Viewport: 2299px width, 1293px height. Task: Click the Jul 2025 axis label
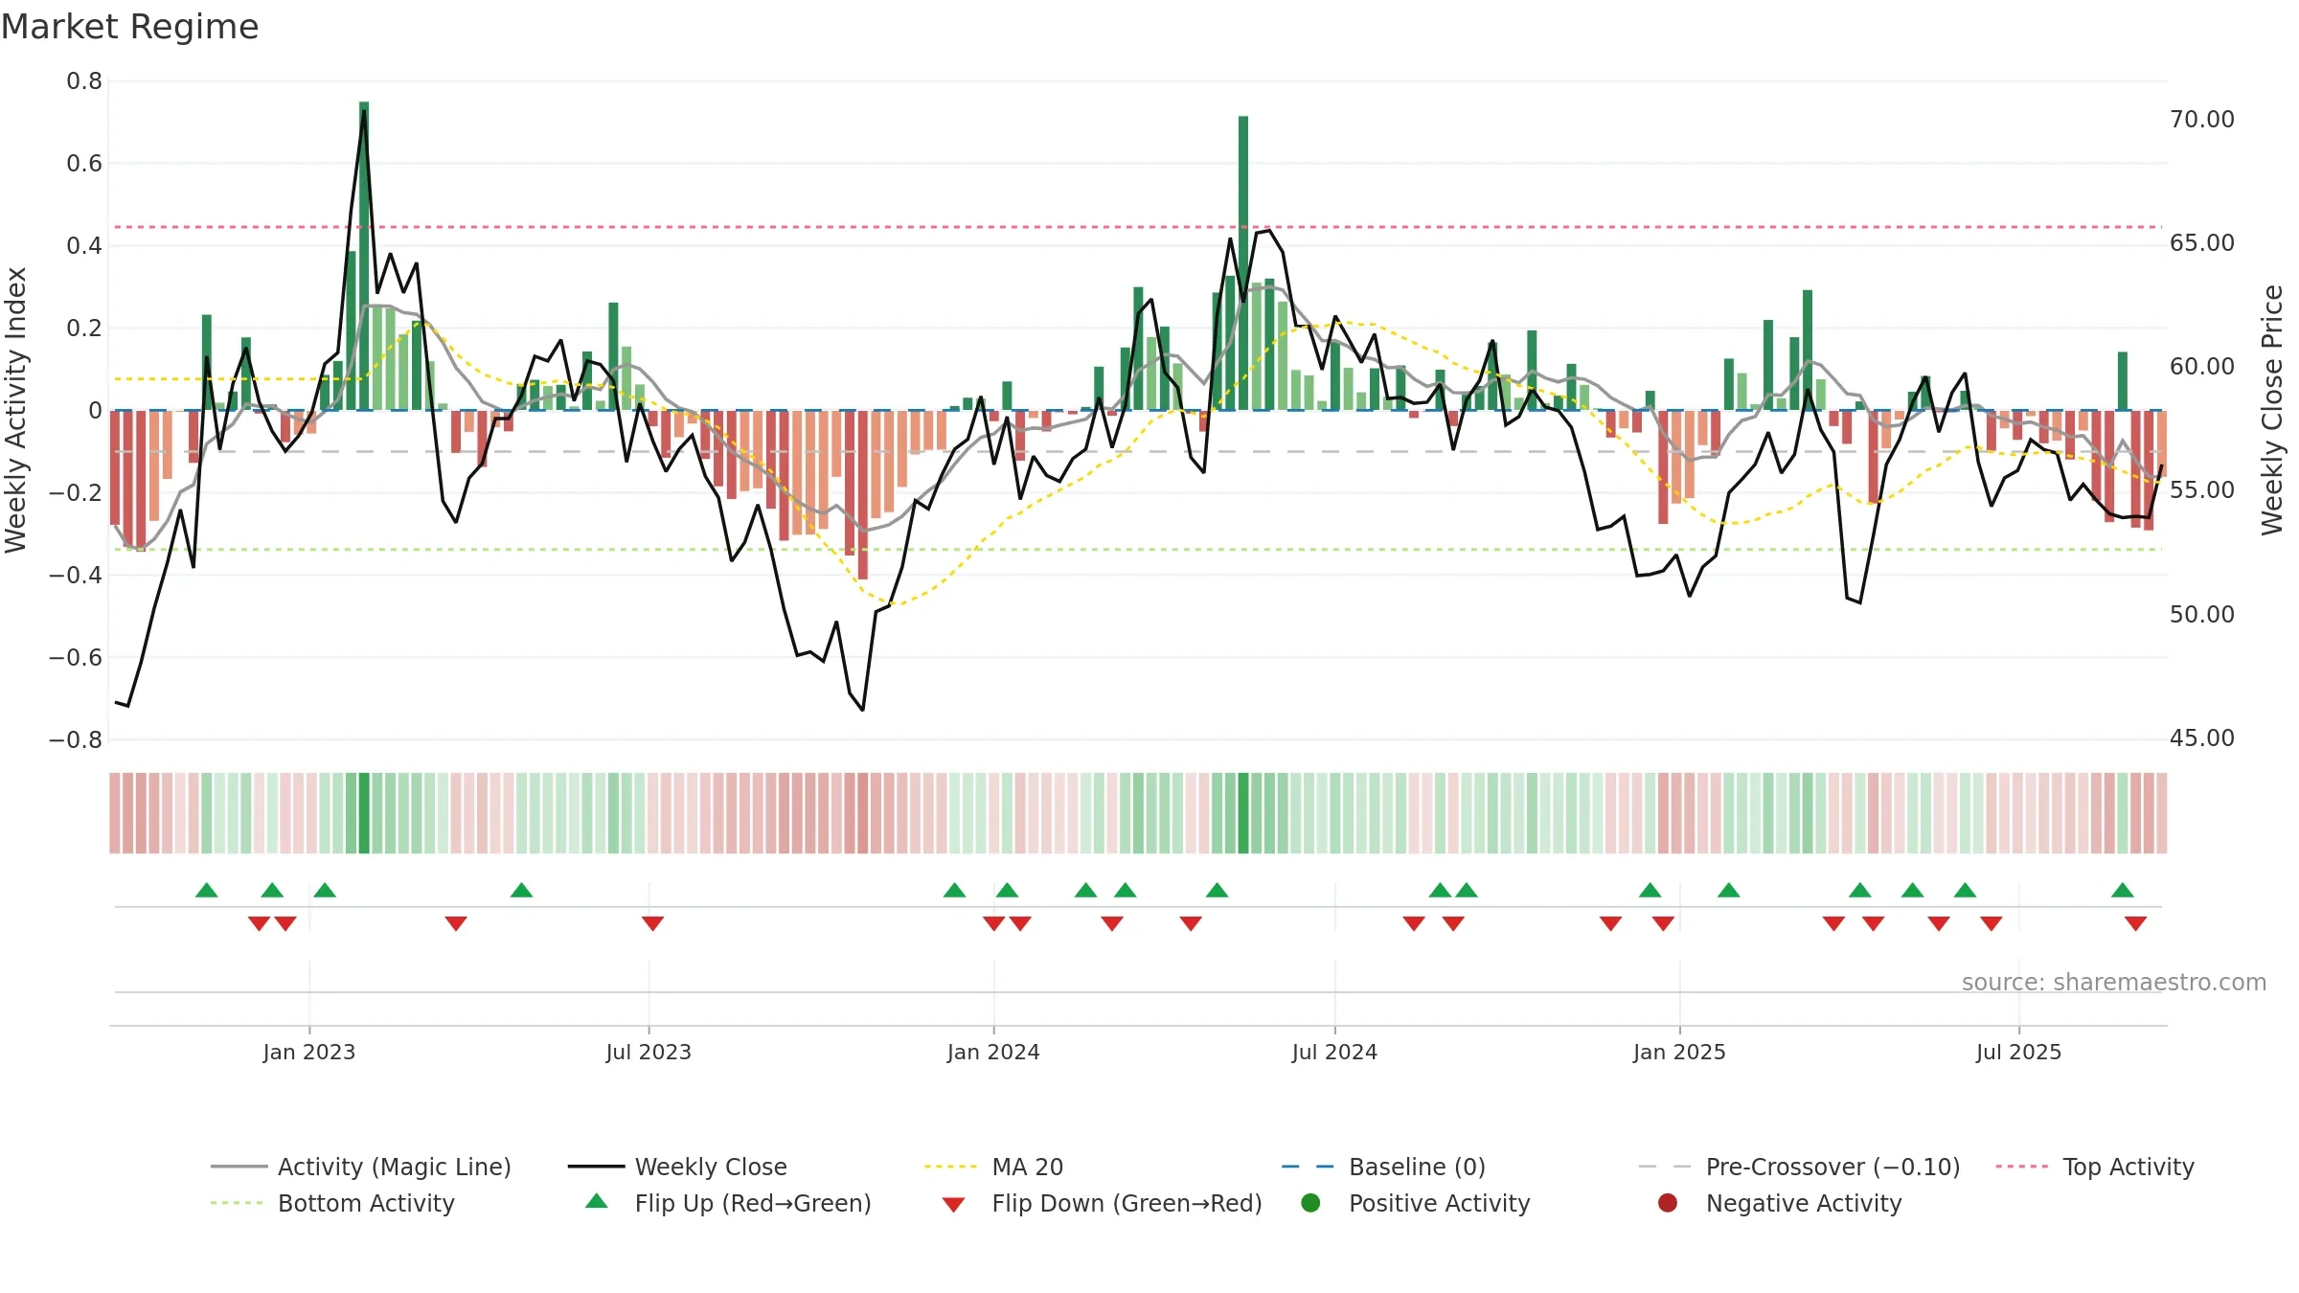click(2018, 1052)
